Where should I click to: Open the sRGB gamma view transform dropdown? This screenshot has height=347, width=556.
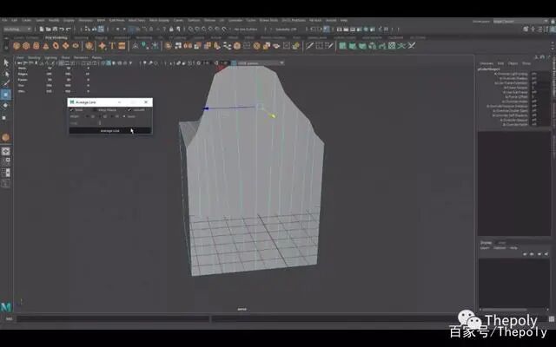[x=261, y=63]
